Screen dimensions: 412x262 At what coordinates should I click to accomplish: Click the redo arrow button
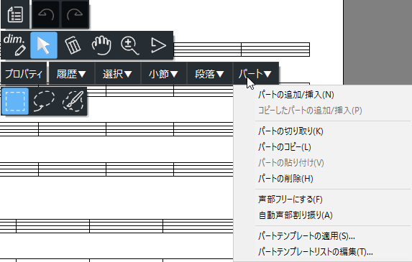75,14
